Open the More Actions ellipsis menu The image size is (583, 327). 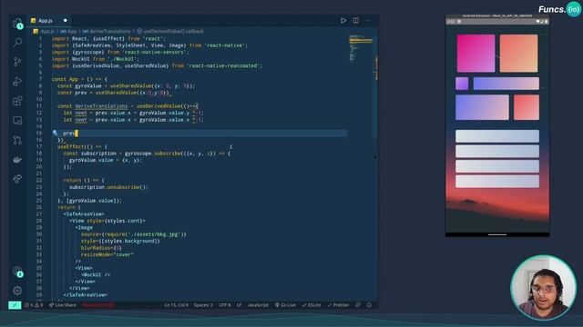click(x=368, y=20)
